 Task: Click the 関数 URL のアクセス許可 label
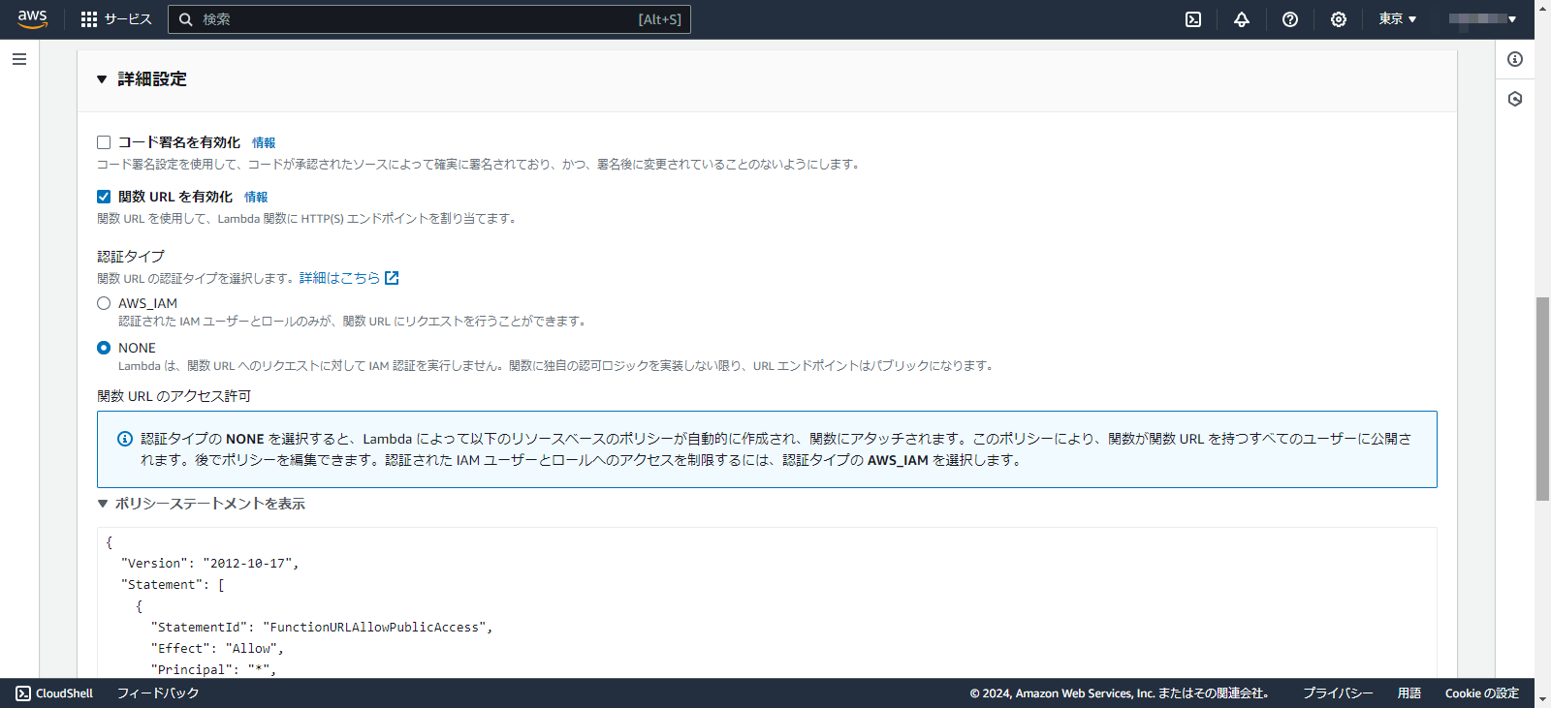point(174,396)
